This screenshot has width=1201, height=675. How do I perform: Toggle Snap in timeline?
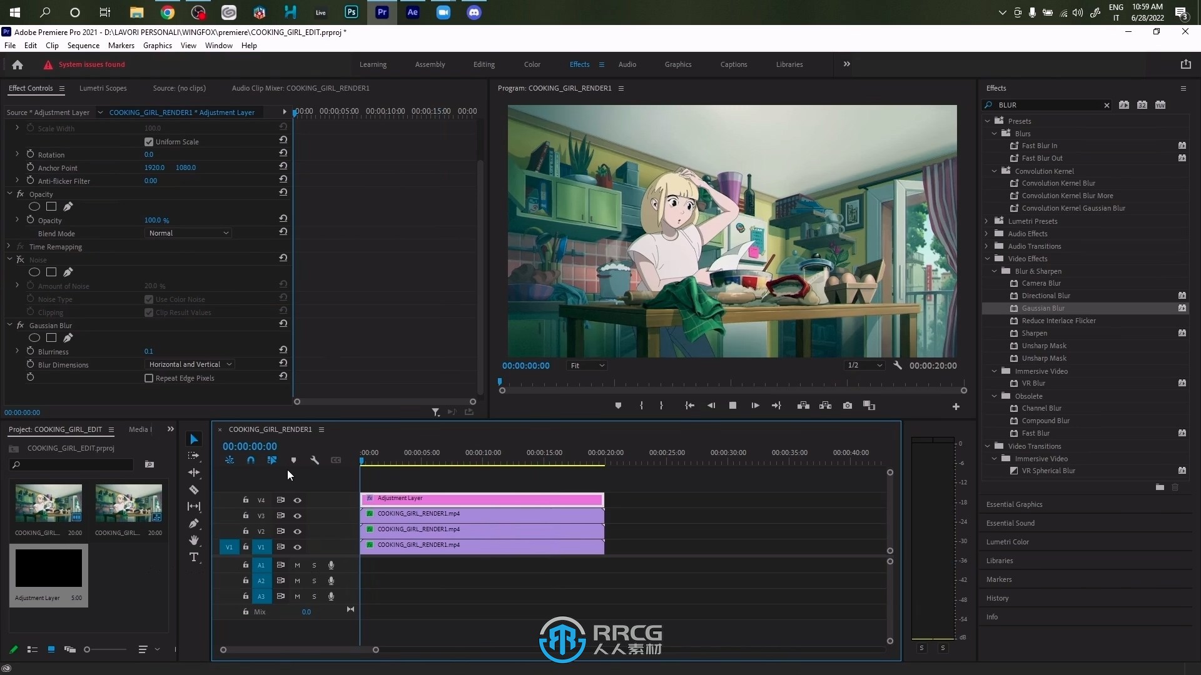tap(251, 460)
